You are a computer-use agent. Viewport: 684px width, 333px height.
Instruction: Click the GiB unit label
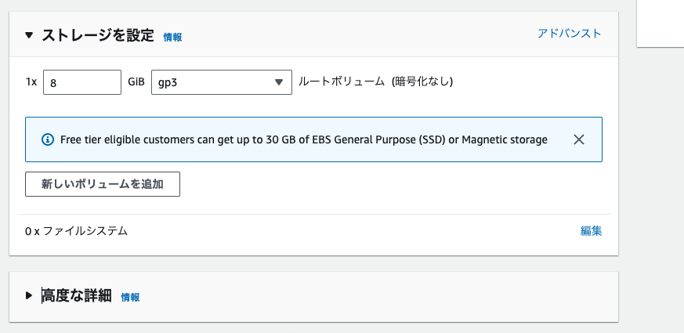coord(136,81)
